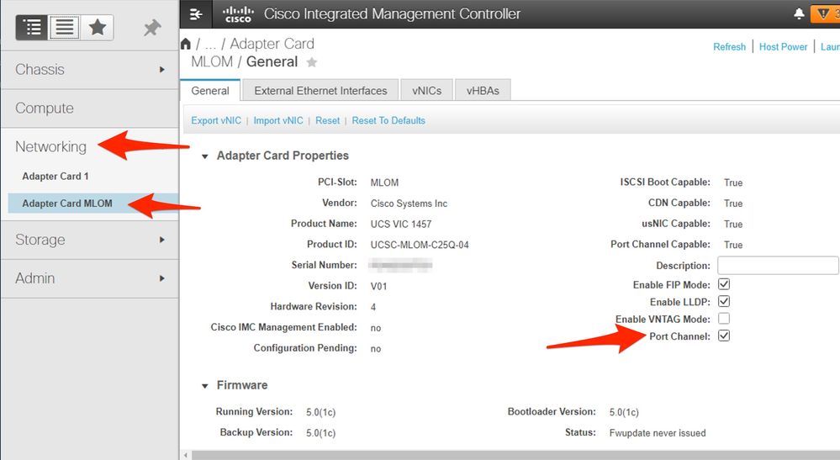This screenshot has height=460, width=840.
Task: Click the Reset link
Action: click(x=327, y=120)
